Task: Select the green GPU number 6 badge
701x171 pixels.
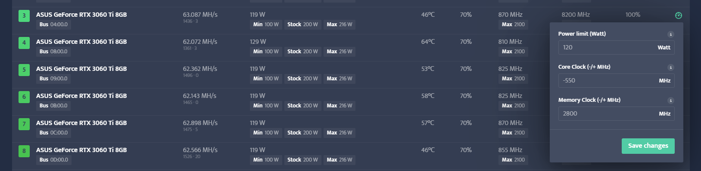Action: coord(24,97)
